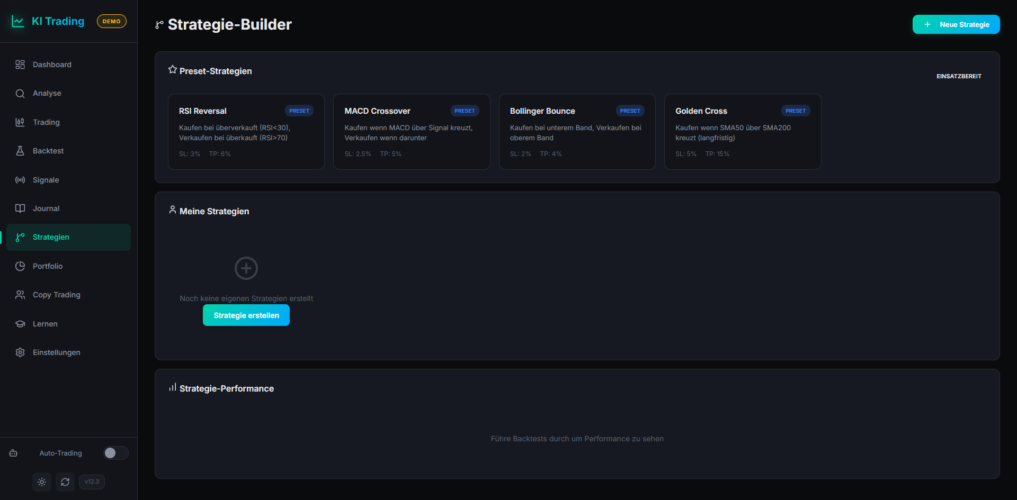Click the robot icon beside Auto-Trading
This screenshot has height=500, width=1017.
click(13, 453)
